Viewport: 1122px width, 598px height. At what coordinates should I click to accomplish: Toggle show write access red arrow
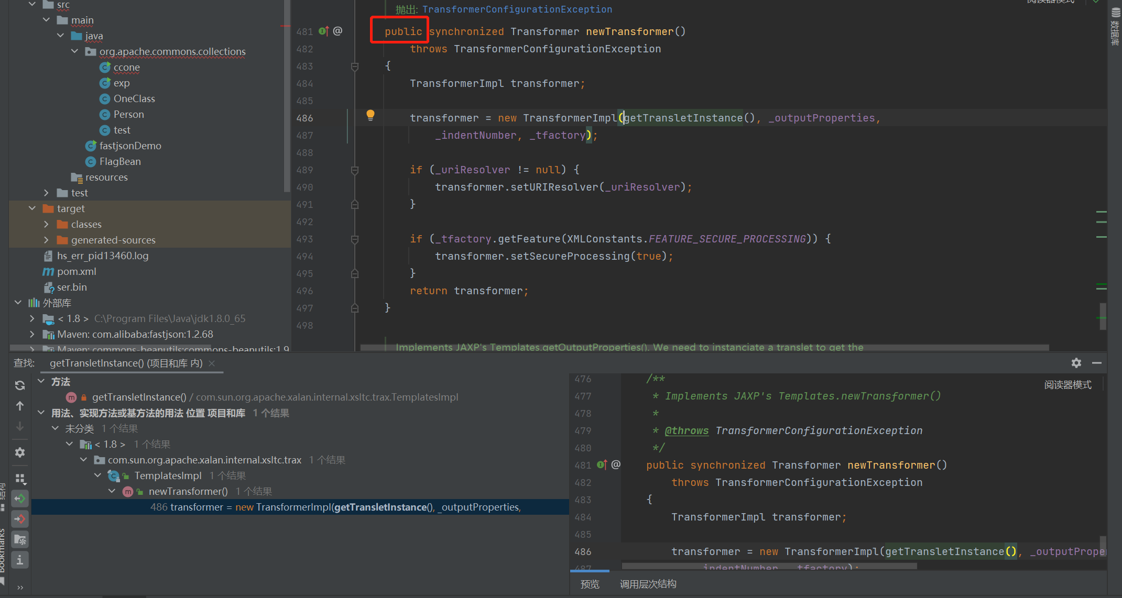(x=20, y=519)
